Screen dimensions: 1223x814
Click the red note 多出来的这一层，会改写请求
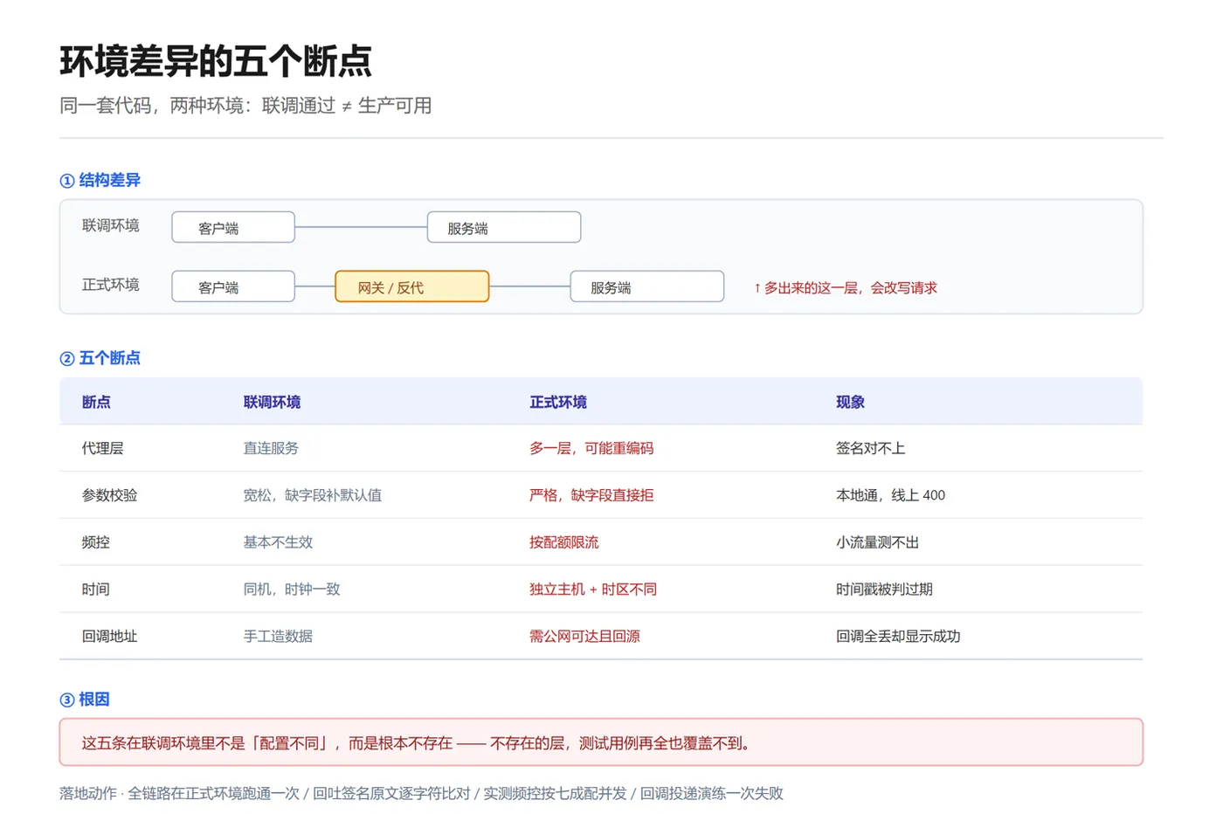pos(846,287)
